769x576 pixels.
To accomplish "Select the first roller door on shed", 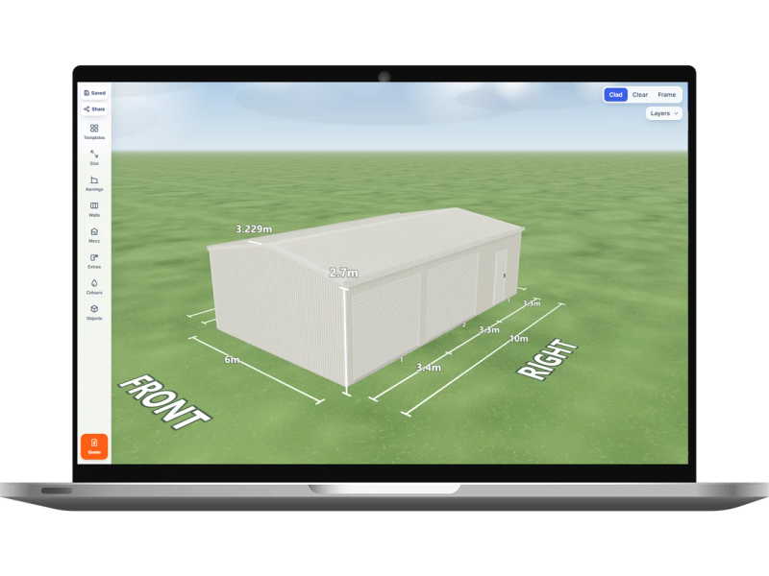I will point(386,326).
